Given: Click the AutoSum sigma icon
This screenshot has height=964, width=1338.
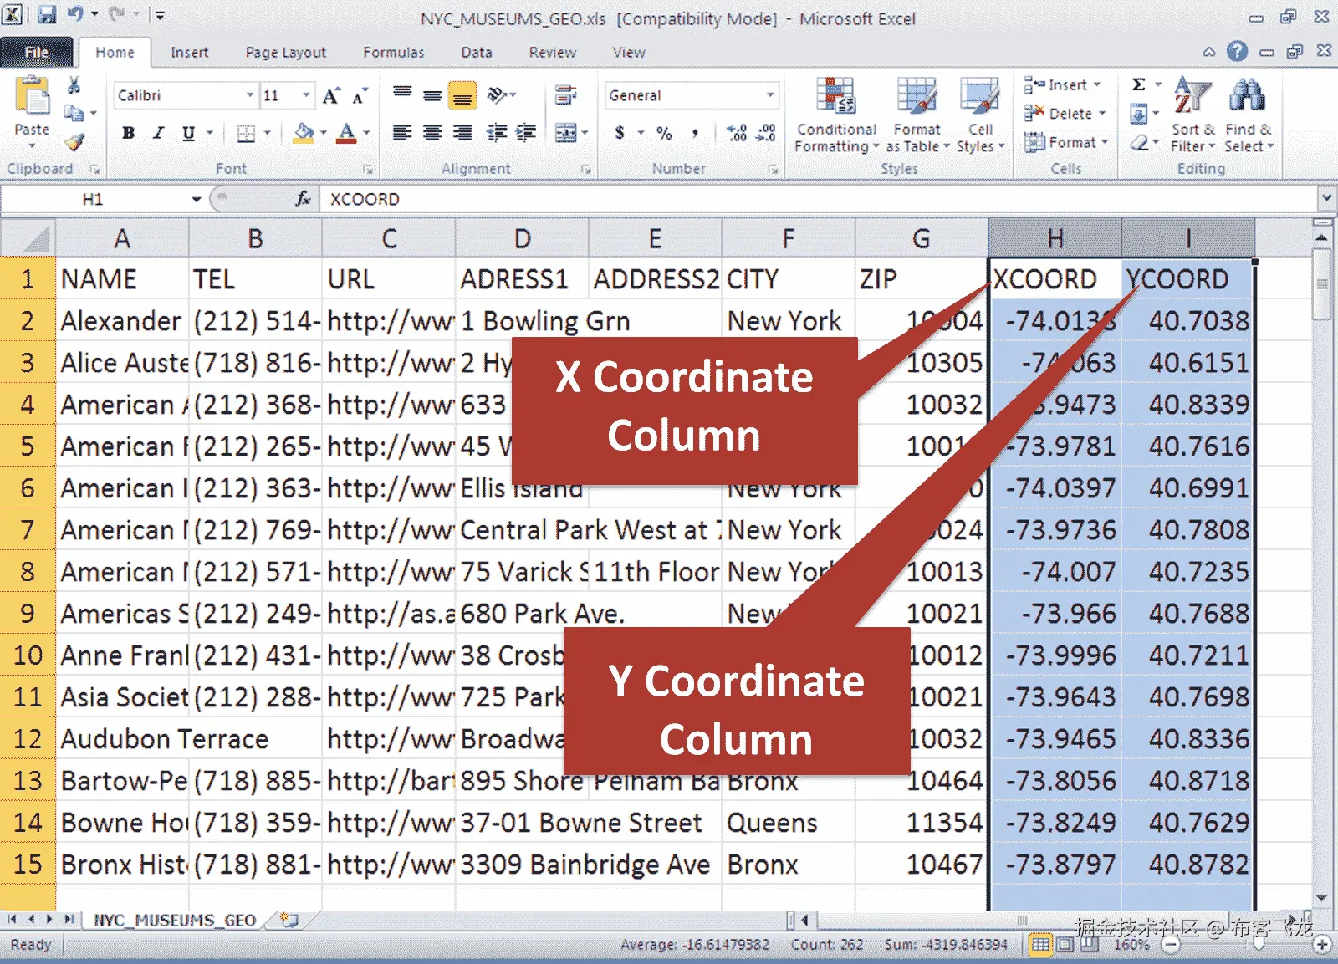Looking at the screenshot, I should (x=1139, y=84).
